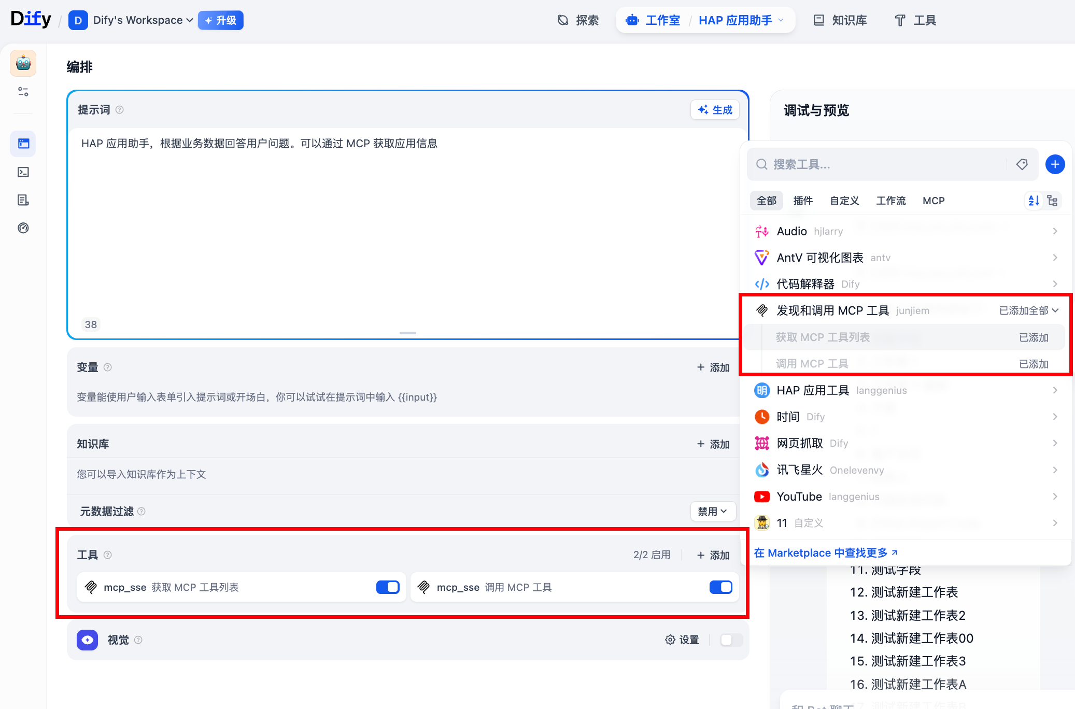Image resolution: width=1075 pixels, height=709 pixels.
Task: Click the robot app avatar icon
Action: (x=23, y=63)
